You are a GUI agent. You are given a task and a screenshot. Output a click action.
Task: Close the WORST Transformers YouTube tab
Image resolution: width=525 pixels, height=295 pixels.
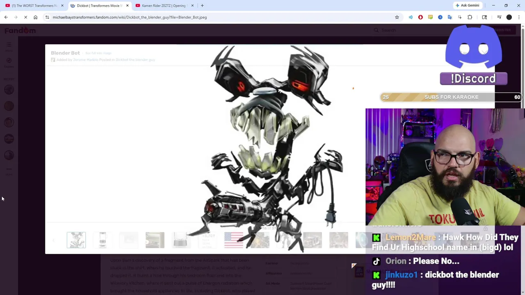pos(62,5)
